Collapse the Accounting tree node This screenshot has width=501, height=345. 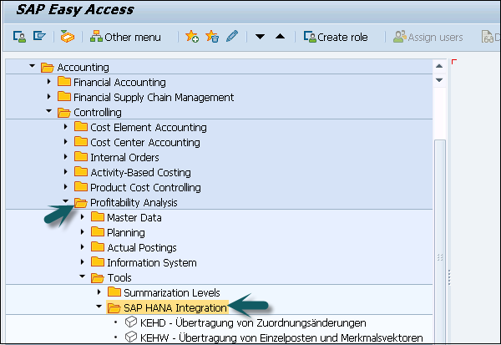pos(33,67)
